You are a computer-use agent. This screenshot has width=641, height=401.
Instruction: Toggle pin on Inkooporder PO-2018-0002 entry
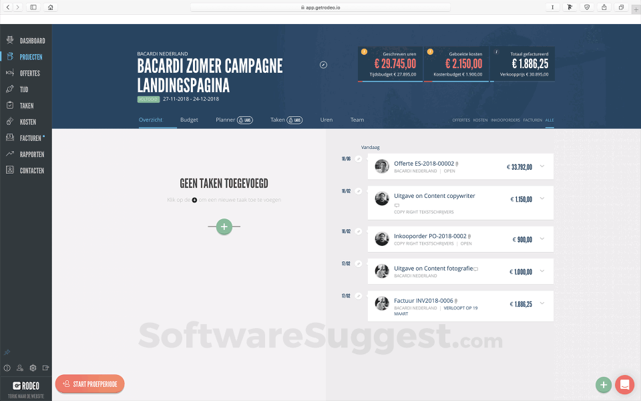pyautogui.click(x=359, y=232)
